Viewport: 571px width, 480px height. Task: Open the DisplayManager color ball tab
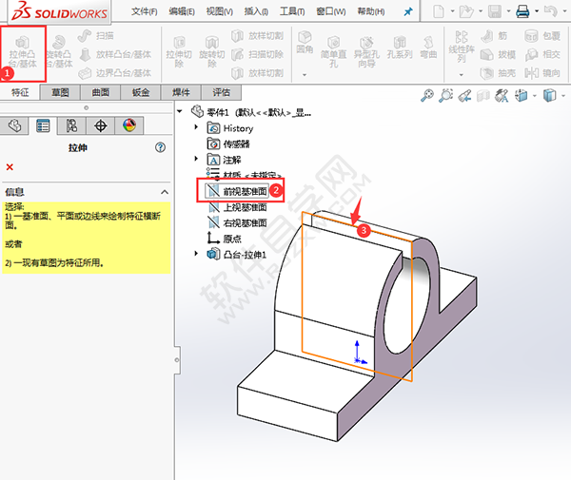tap(129, 125)
